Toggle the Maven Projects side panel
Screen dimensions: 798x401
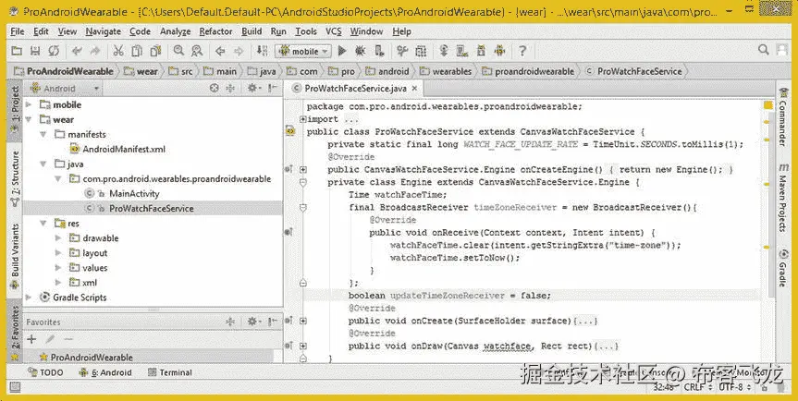click(x=782, y=199)
